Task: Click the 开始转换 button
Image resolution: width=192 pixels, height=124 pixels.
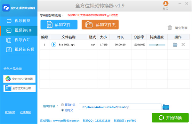Action: [170, 118]
